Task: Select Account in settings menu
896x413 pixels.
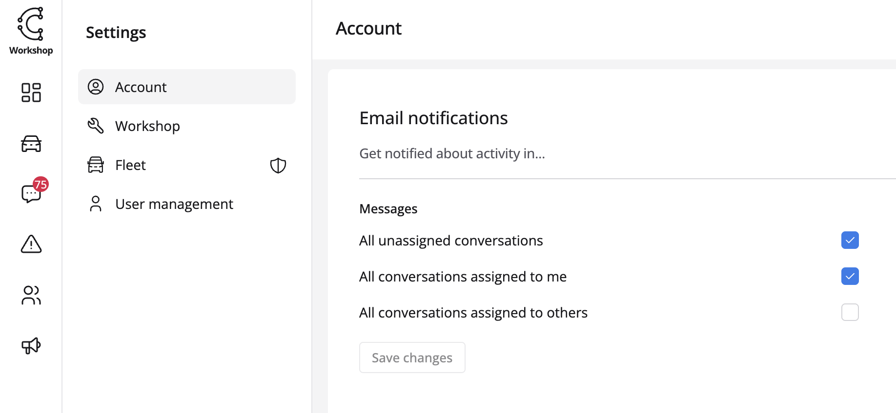Action: coord(141,87)
